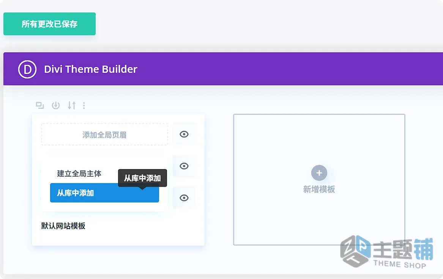Viewport: 443px width, 279px height.
Task: Click the plus icon to add template
Action: pos(319,173)
